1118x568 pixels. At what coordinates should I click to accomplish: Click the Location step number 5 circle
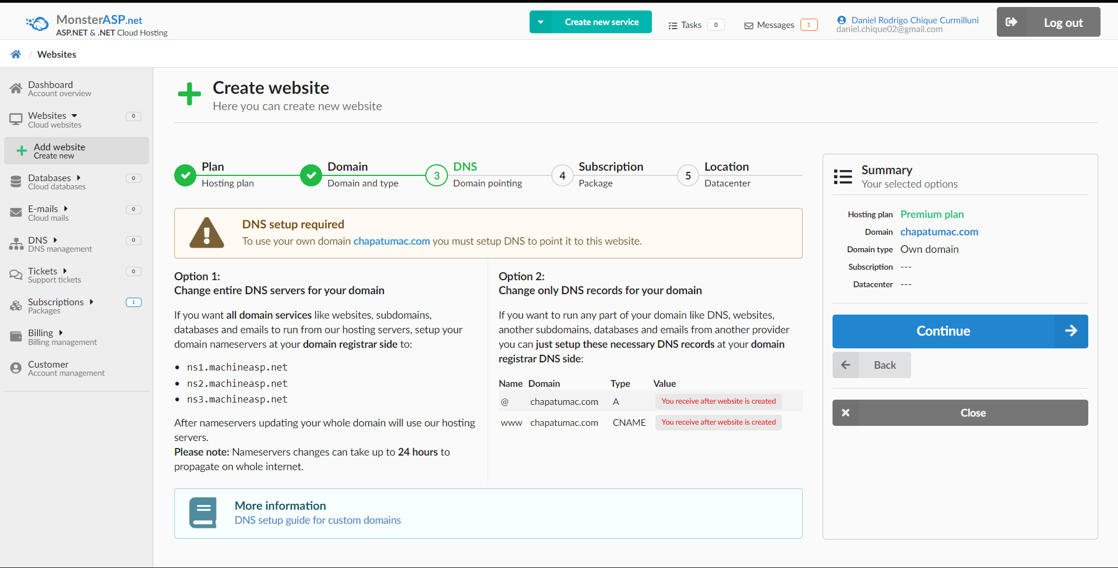[688, 175]
